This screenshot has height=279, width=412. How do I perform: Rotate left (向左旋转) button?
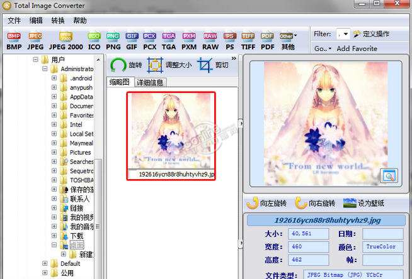[266, 204]
